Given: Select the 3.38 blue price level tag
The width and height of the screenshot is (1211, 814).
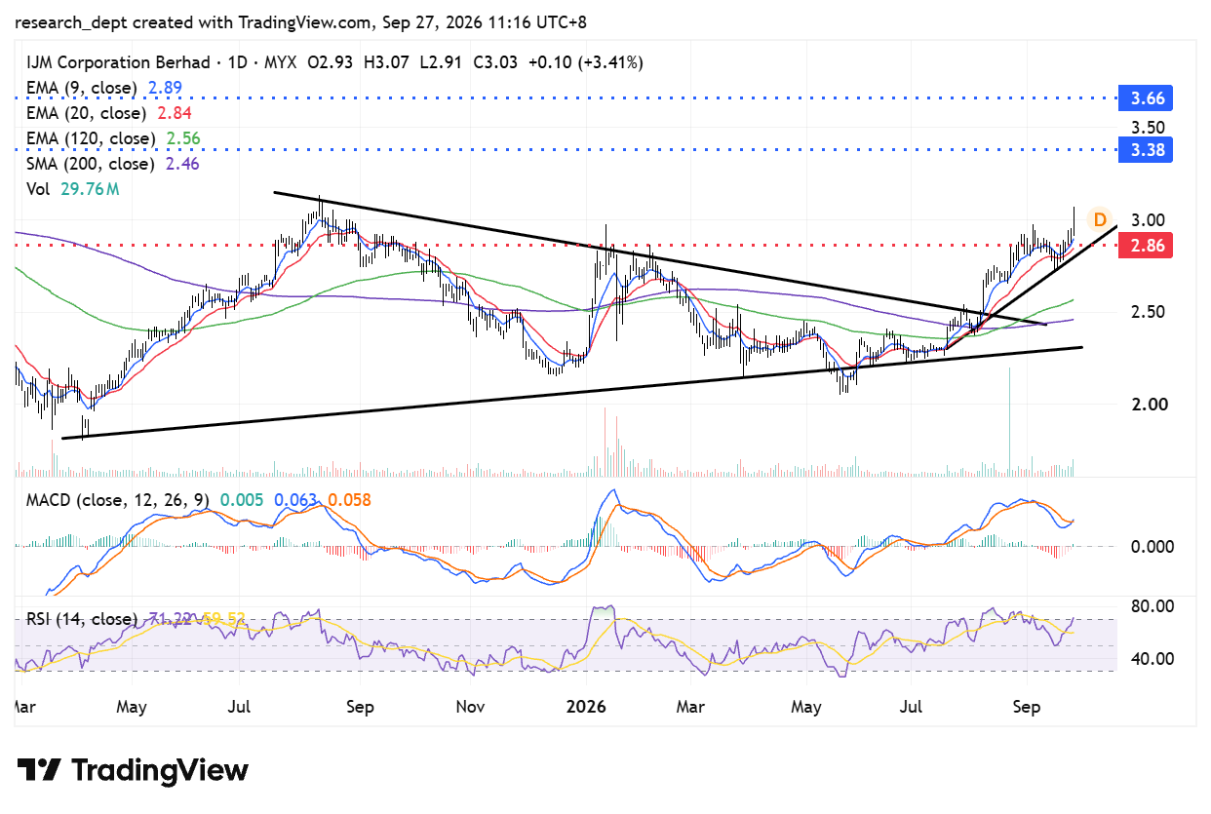Looking at the screenshot, I should [x=1146, y=150].
